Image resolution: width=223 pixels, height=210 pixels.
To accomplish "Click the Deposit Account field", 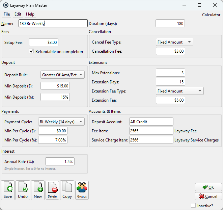I will coord(151,122).
